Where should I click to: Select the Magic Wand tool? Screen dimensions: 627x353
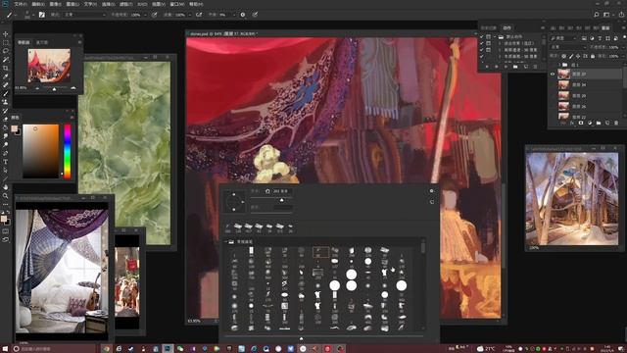(6, 60)
